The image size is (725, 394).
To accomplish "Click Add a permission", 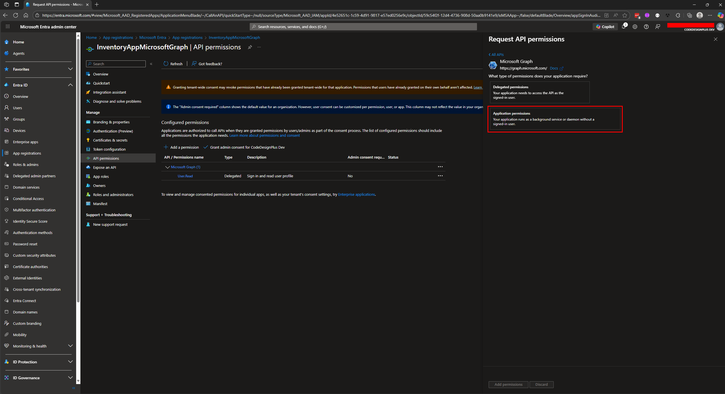I will [181, 147].
